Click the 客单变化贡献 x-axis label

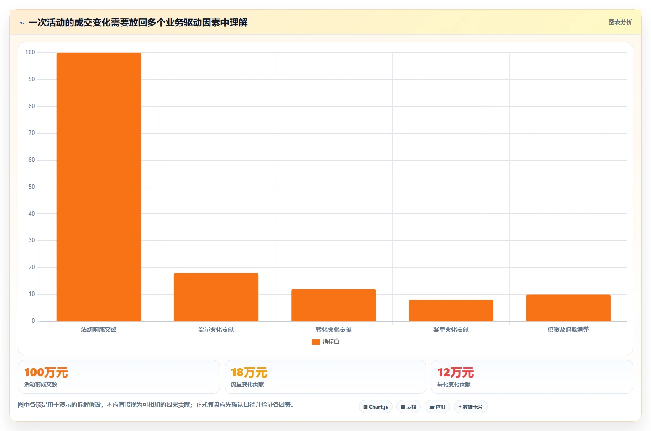coord(451,329)
